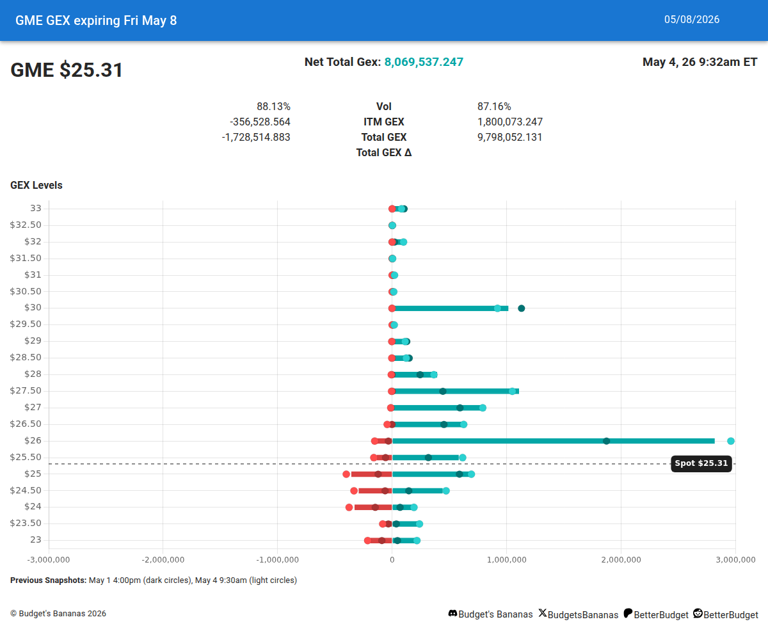The image size is (768, 631).
Task: Open the BudgetsBananas X profile link
Action: click(x=583, y=614)
